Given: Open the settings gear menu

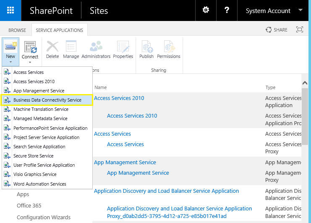Looking at the screenshot, I should click(206, 10).
